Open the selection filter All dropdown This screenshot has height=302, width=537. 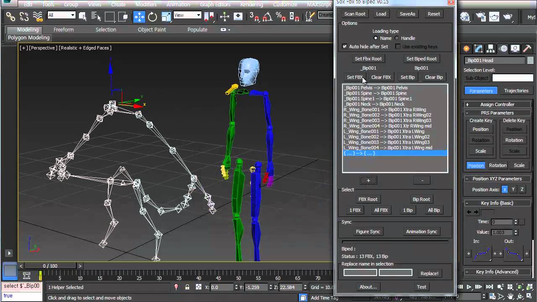click(61, 15)
